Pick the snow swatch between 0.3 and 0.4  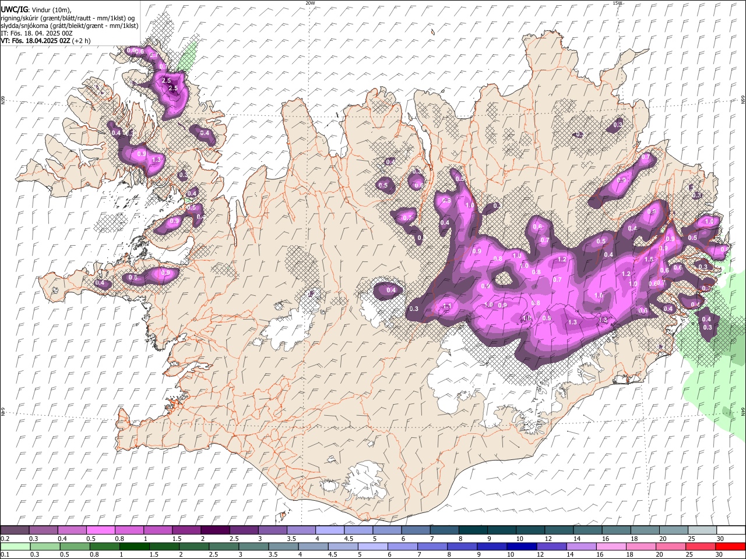pyautogui.click(x=43, y=530)
